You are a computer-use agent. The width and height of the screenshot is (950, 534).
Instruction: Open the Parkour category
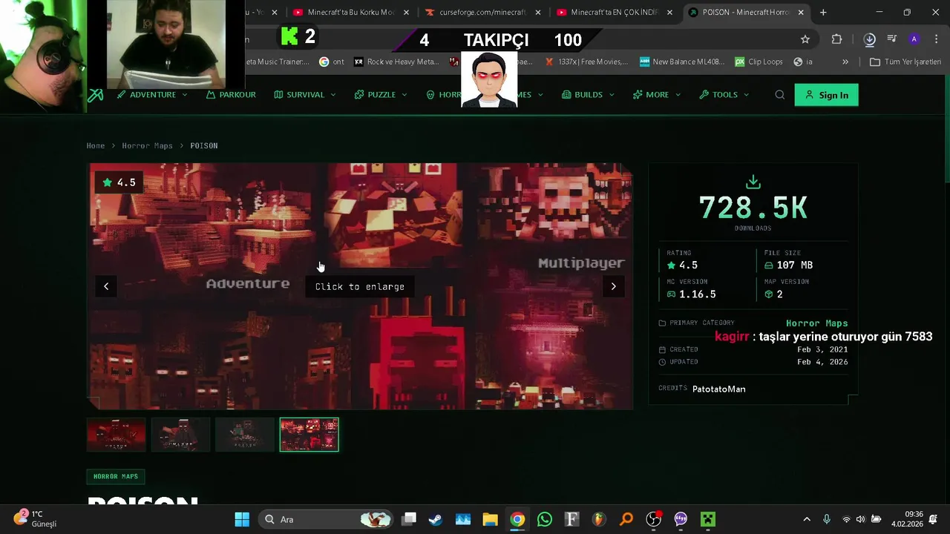pos(231,95)
